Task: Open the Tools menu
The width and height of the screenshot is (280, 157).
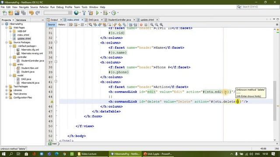Action: pyautogui.click(x=84, y=7)
